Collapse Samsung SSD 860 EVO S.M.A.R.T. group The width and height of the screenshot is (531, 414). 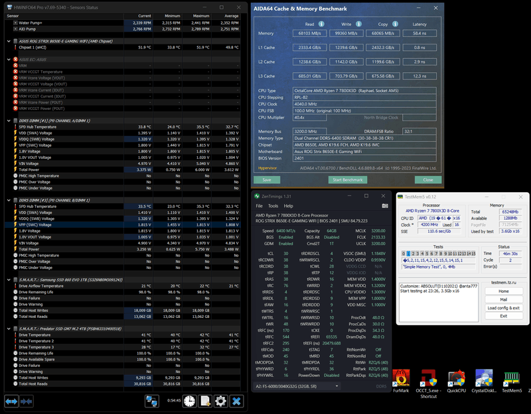9,280
